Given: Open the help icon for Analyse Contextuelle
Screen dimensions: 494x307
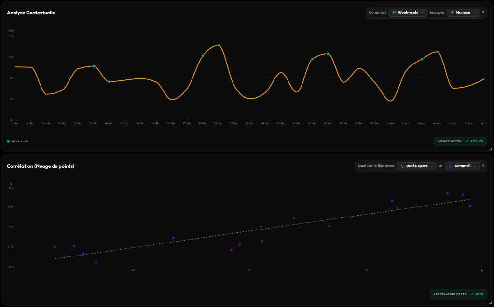Looking at the screenshot, I should [x=483, y=12].
